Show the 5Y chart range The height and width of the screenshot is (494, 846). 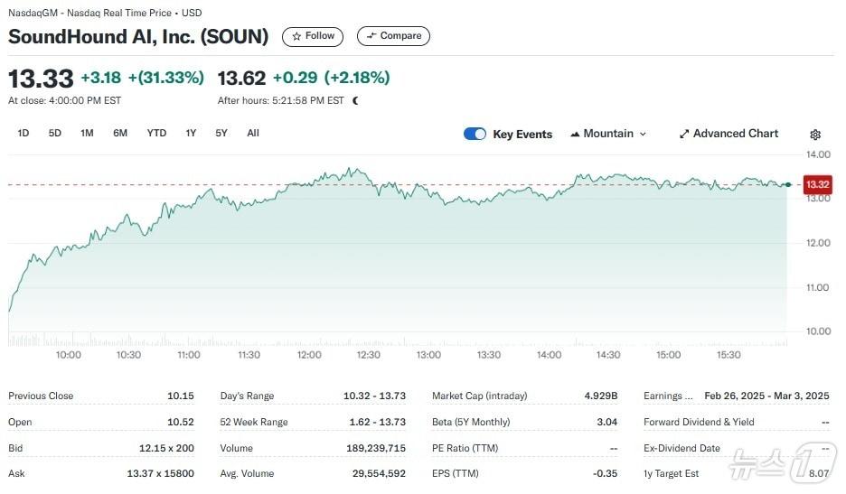(221, 133)
